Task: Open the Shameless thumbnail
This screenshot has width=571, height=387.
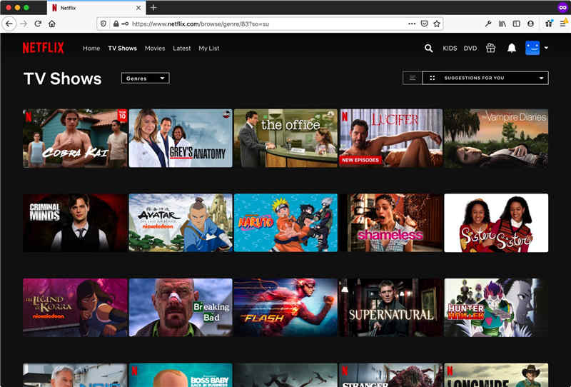Action: (391, 223)
